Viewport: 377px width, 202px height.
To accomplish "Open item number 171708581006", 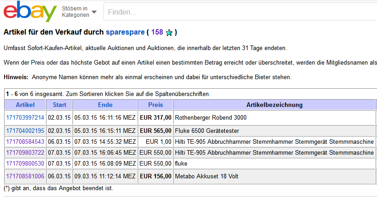I will 25,177.
